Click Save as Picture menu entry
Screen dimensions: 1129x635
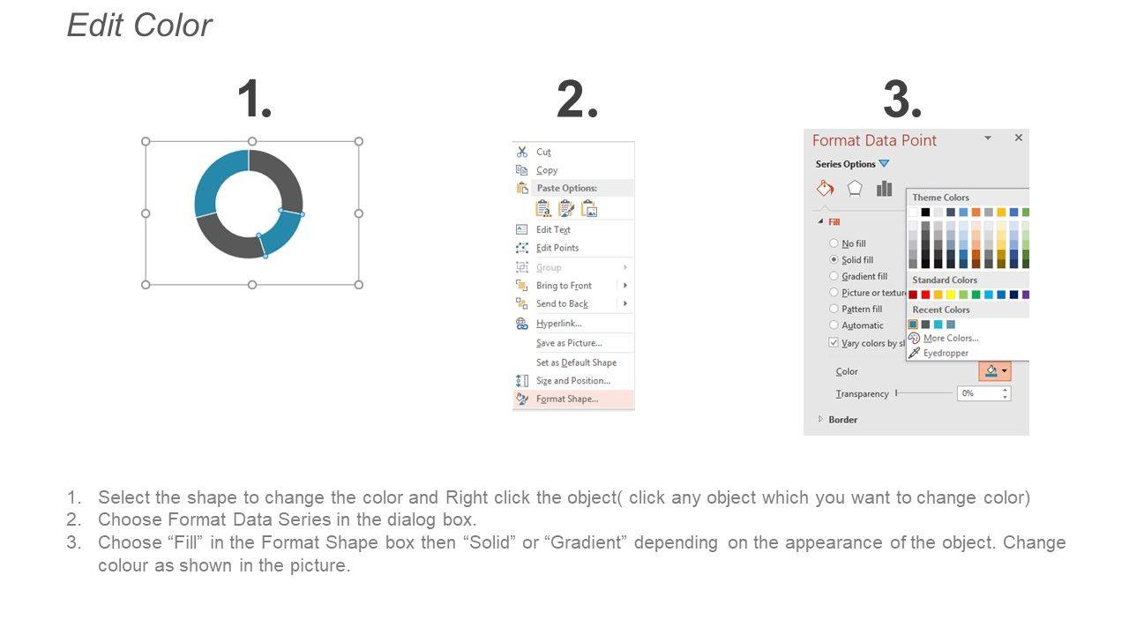tap(568, 343)
